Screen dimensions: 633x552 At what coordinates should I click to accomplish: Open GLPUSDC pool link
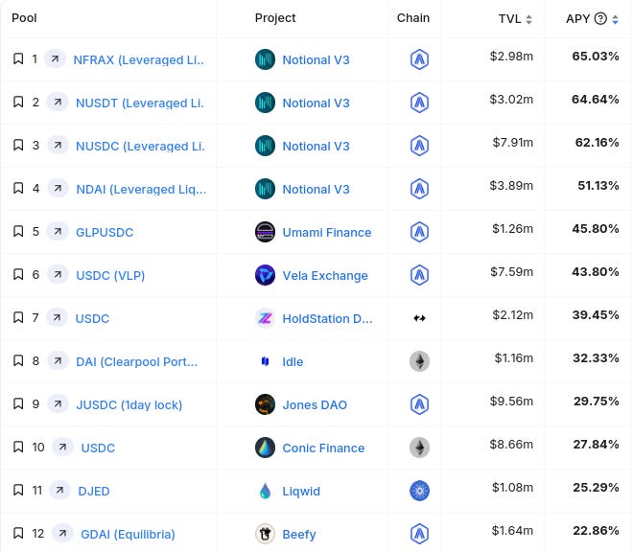click(x=105, y=233)
